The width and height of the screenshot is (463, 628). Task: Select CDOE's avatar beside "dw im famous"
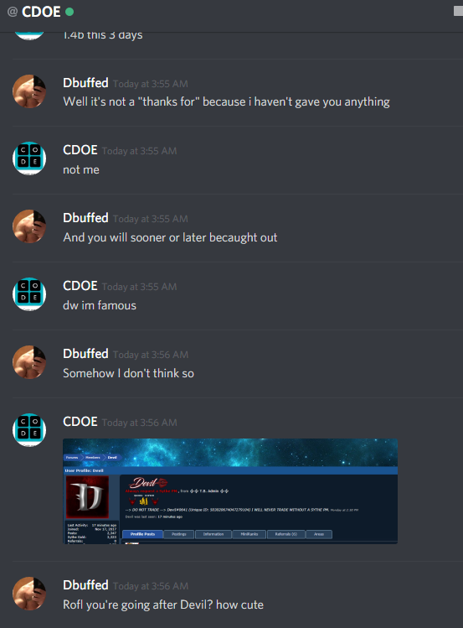29,294
